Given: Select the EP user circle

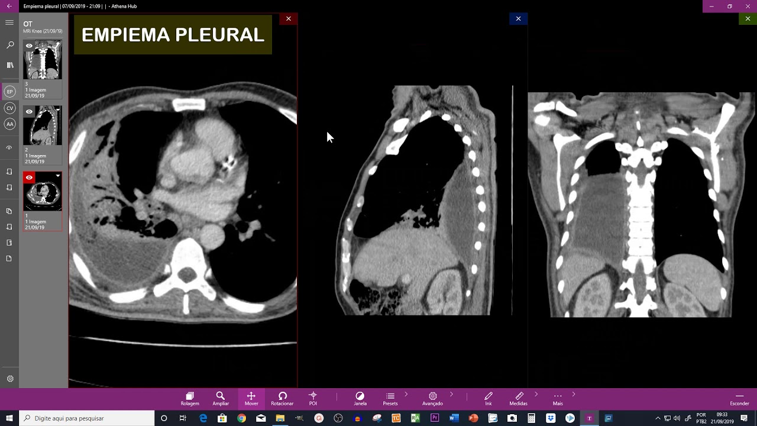Looking at the screenshot, I should click(9, 92).
